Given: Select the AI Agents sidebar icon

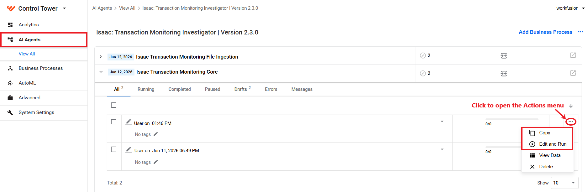Looking at the screenshot, I should point(10,40).
